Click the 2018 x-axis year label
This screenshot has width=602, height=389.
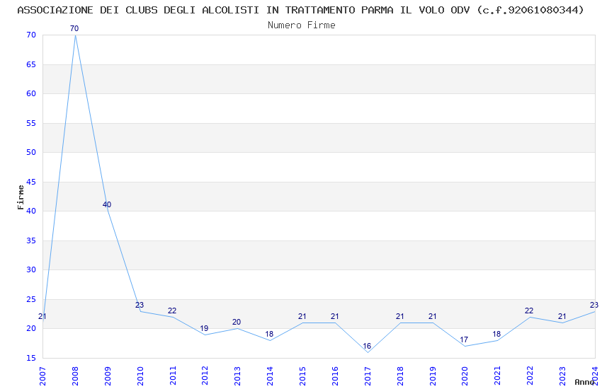(400, 376)
